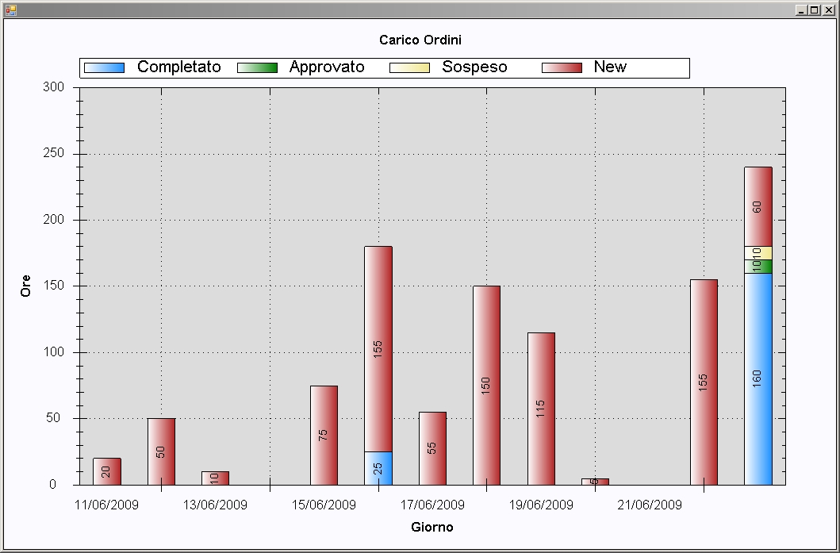Screen dimensions: 840x553
Task: Click the blue Completato legend swatch
Action: [105, 67]
